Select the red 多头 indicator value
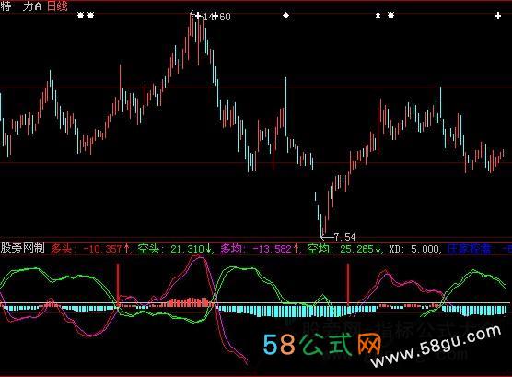 (90, 249)
